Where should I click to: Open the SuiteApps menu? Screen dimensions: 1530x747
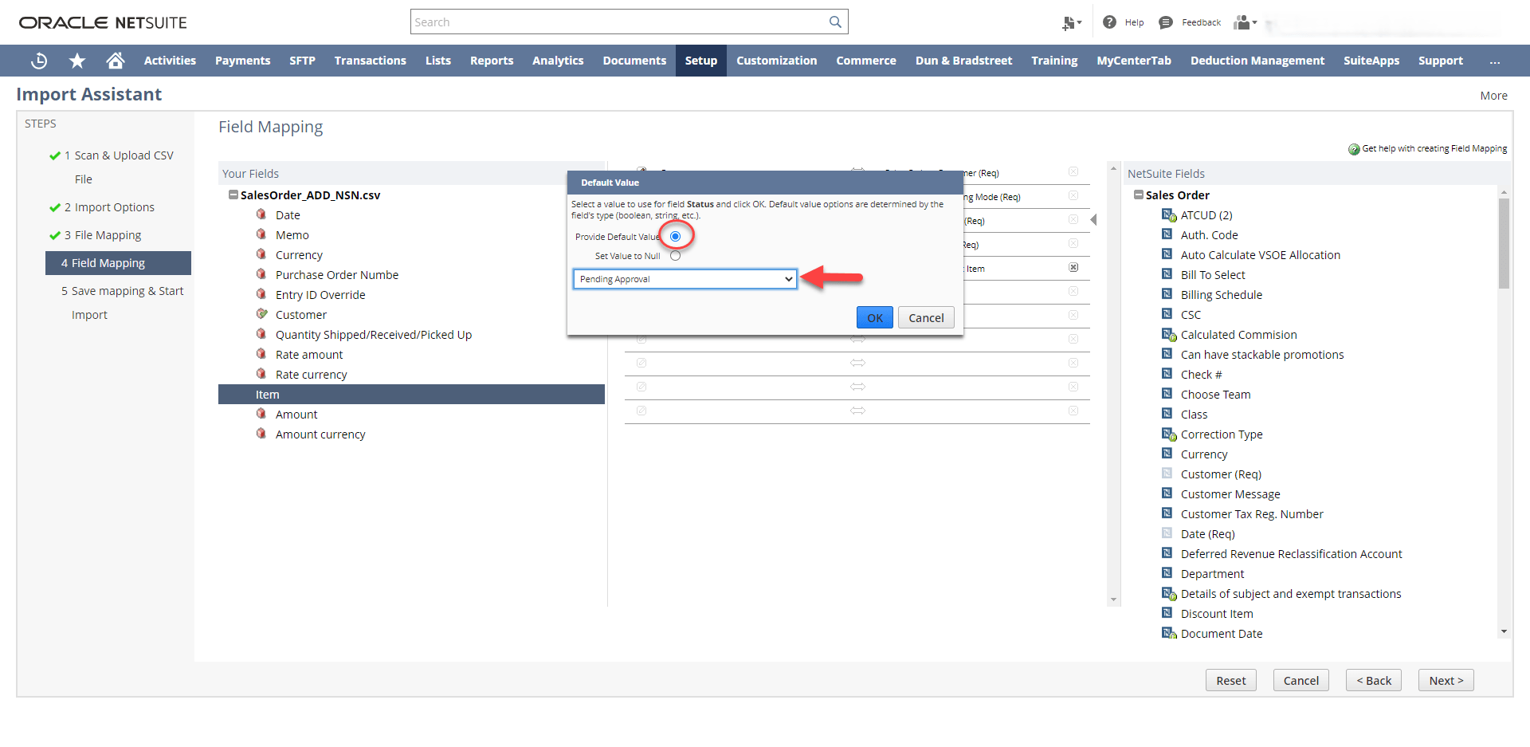coord(1371,61)
